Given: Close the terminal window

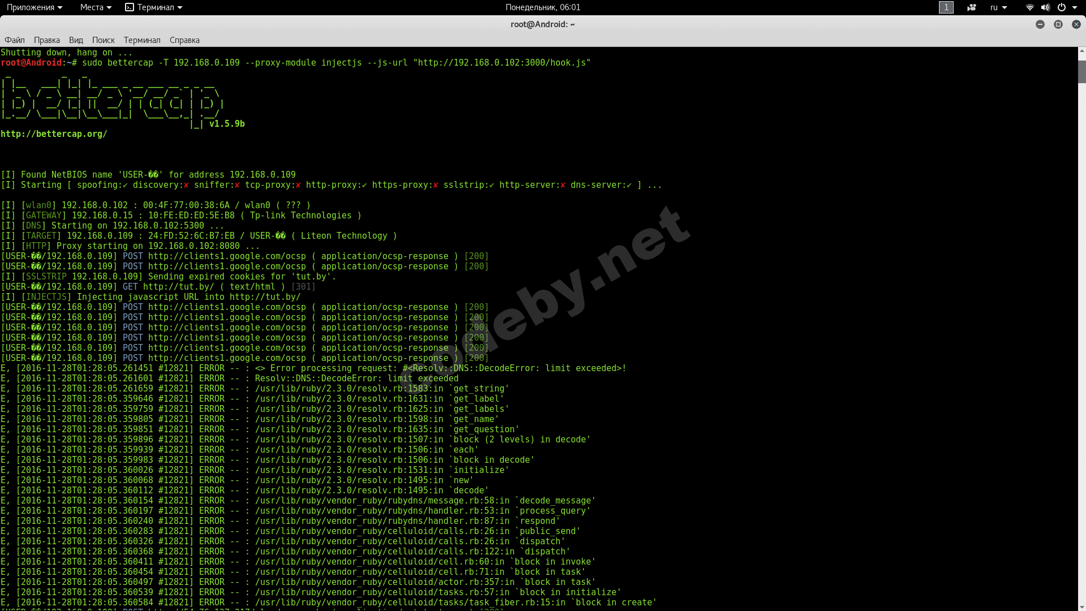Looking at the screenshot, I should (1076, 24).
